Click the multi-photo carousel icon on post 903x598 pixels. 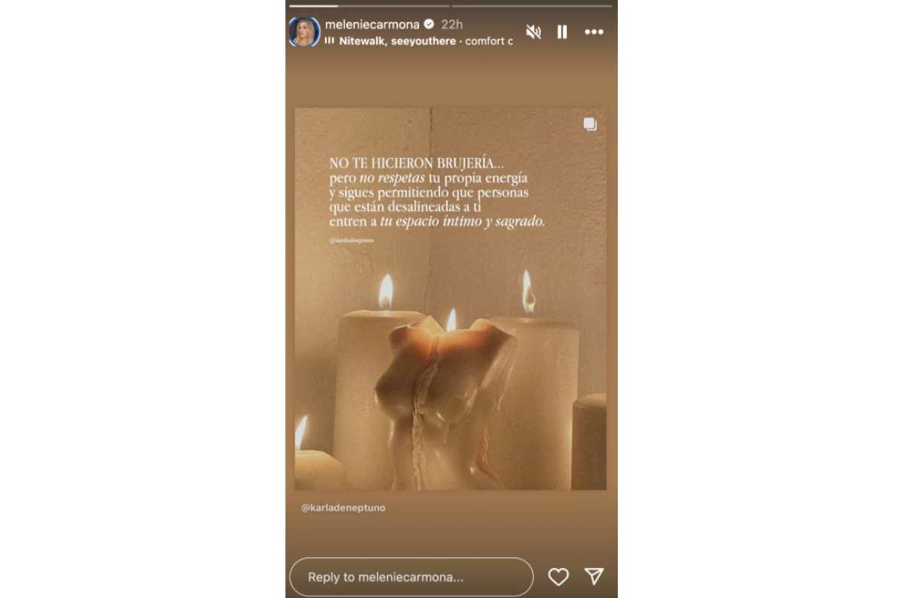[590, 124]
